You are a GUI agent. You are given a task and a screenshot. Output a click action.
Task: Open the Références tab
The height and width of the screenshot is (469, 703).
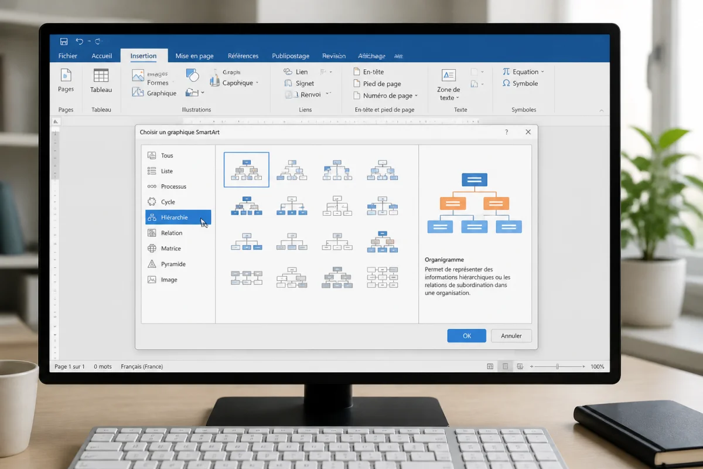(243, 56)
